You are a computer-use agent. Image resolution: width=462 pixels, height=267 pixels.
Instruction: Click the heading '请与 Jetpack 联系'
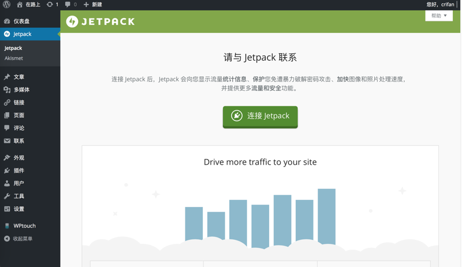pyautogui.click(x=260, y=57)
